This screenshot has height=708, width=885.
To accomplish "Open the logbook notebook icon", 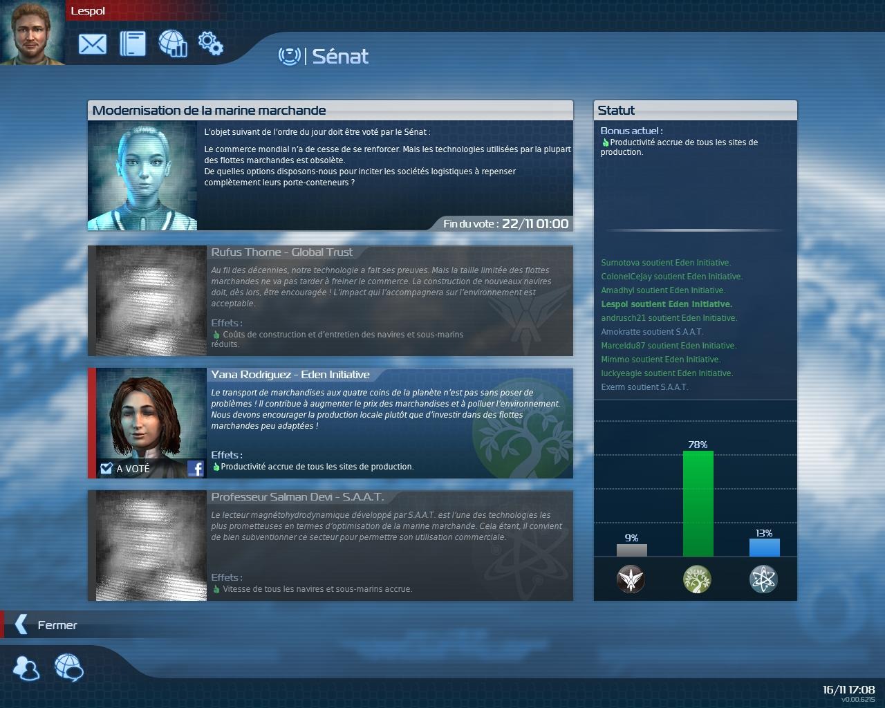I will click(133, 44).
